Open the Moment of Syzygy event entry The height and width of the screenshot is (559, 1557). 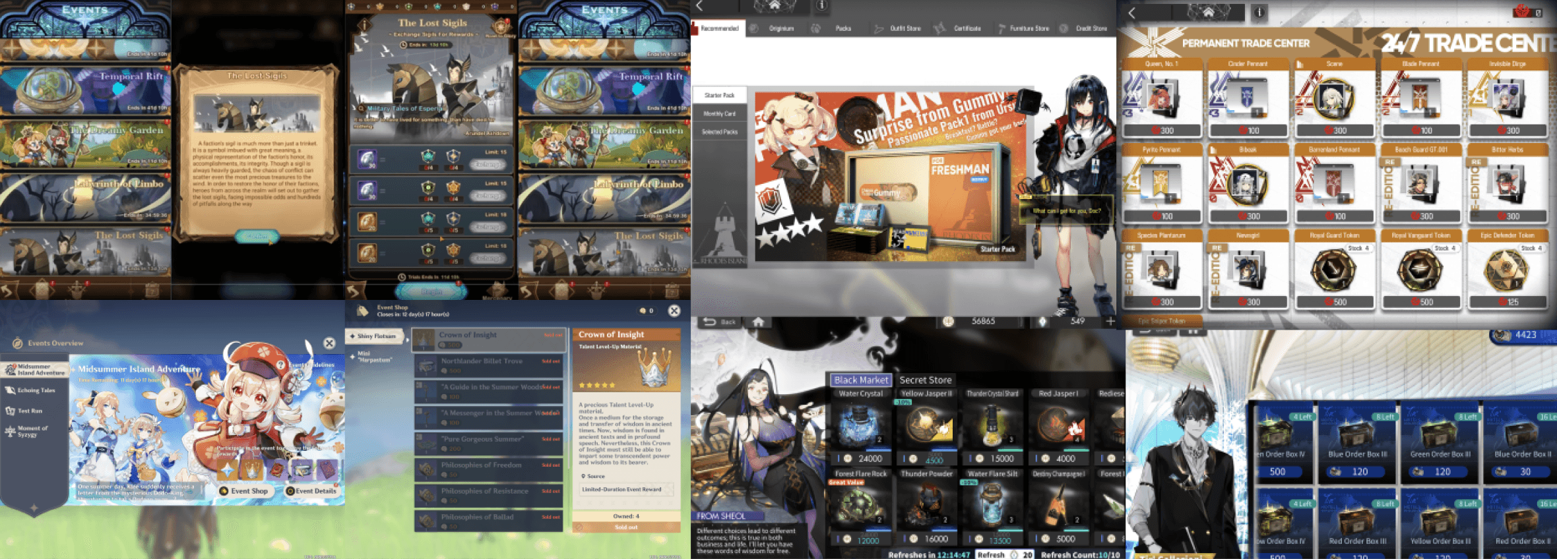click(x=36, y=431)
